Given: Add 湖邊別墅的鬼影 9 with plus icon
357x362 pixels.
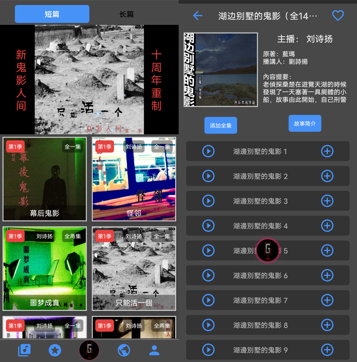Looking at the screenshot, I should click(x=327, y=350).
